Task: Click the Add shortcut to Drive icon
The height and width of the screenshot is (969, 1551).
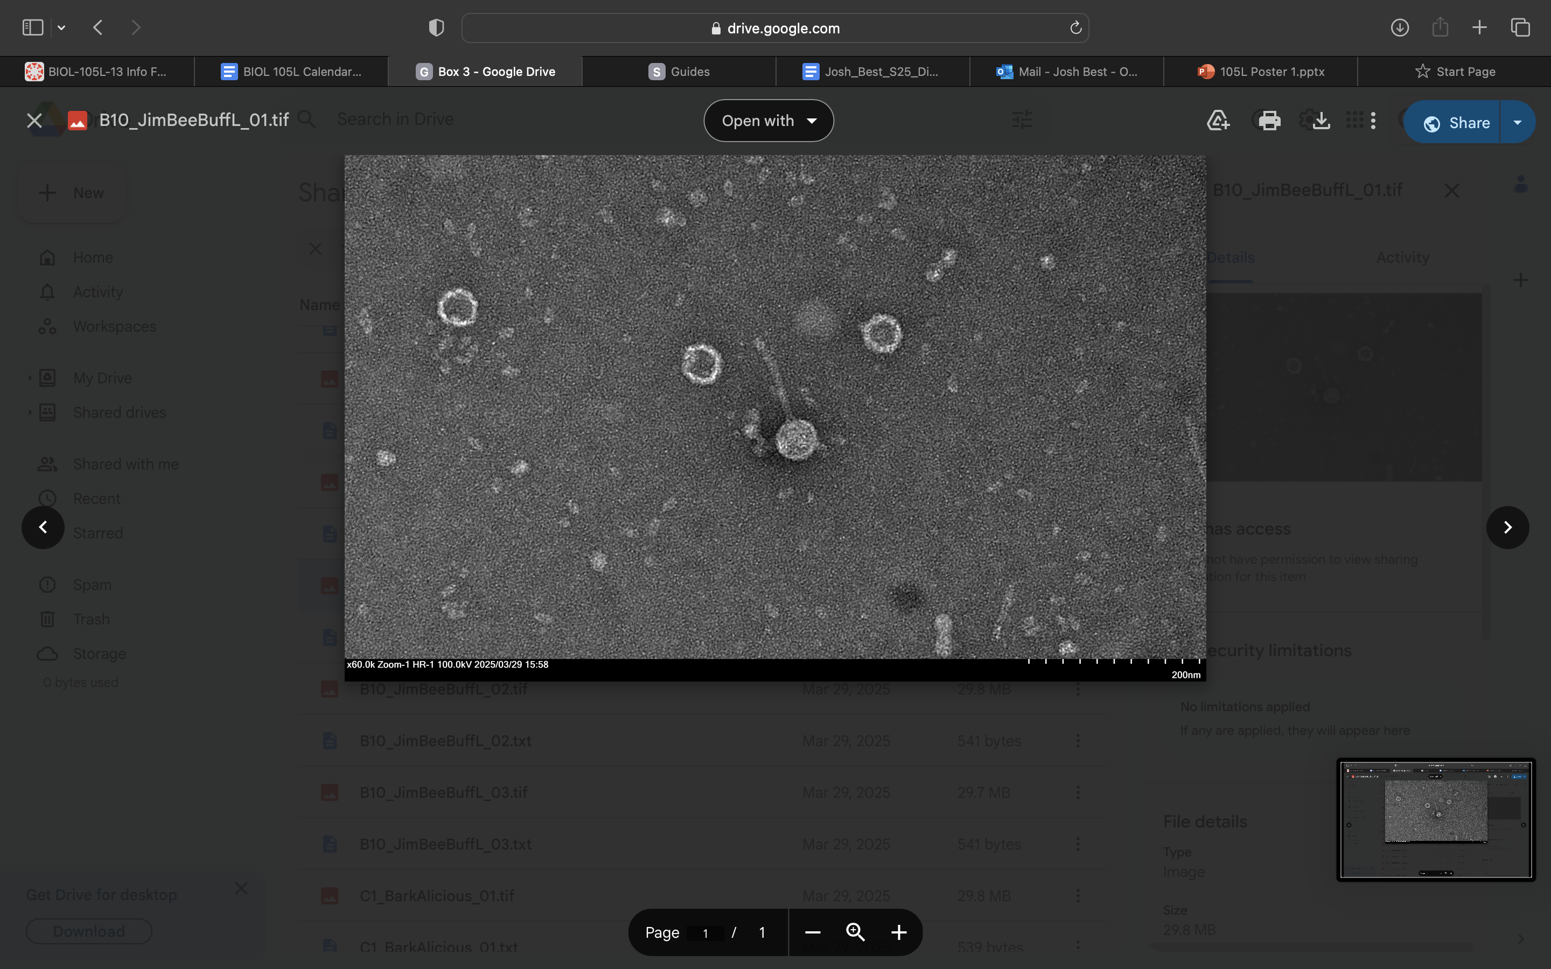Action: click(1218, 121)
